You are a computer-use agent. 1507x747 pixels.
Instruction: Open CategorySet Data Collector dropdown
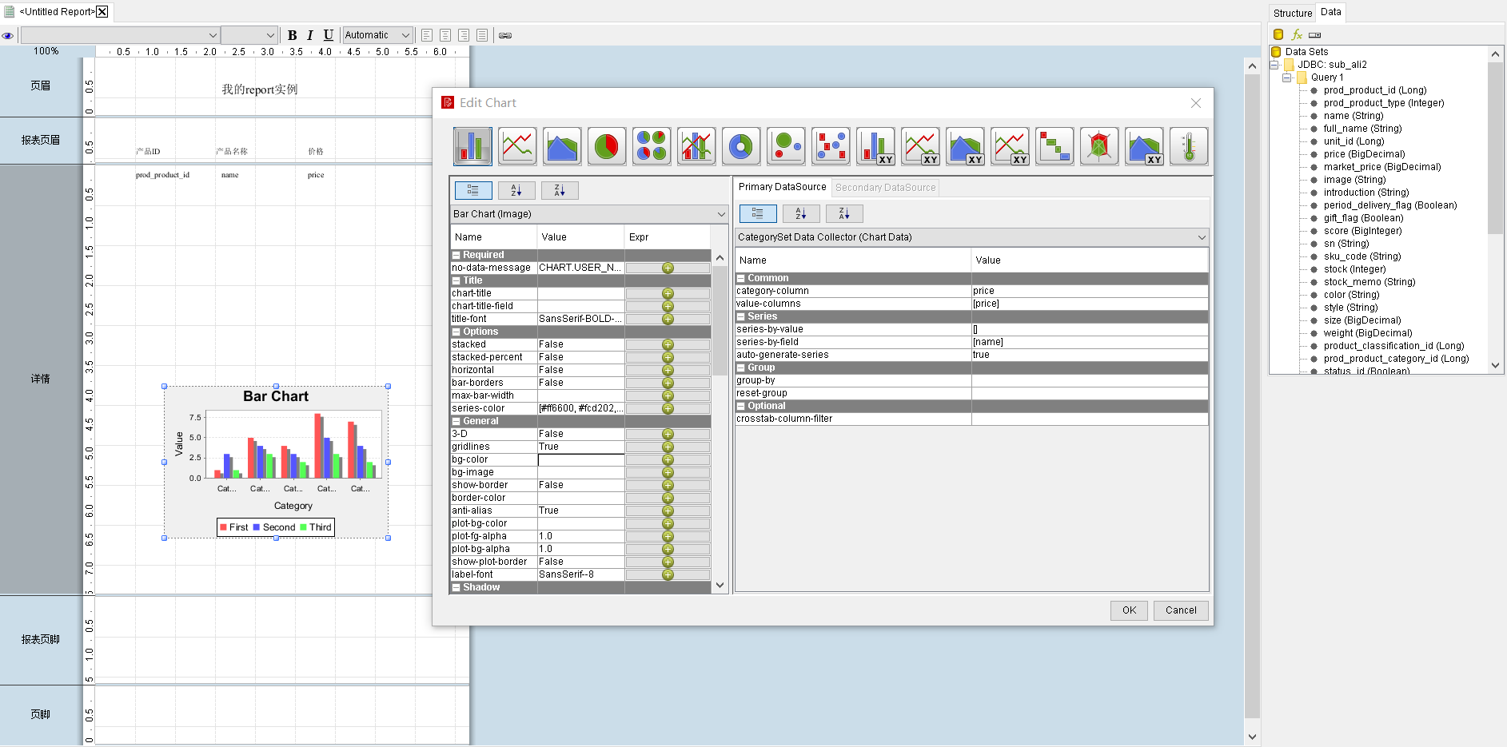click(x=971, y=237)
